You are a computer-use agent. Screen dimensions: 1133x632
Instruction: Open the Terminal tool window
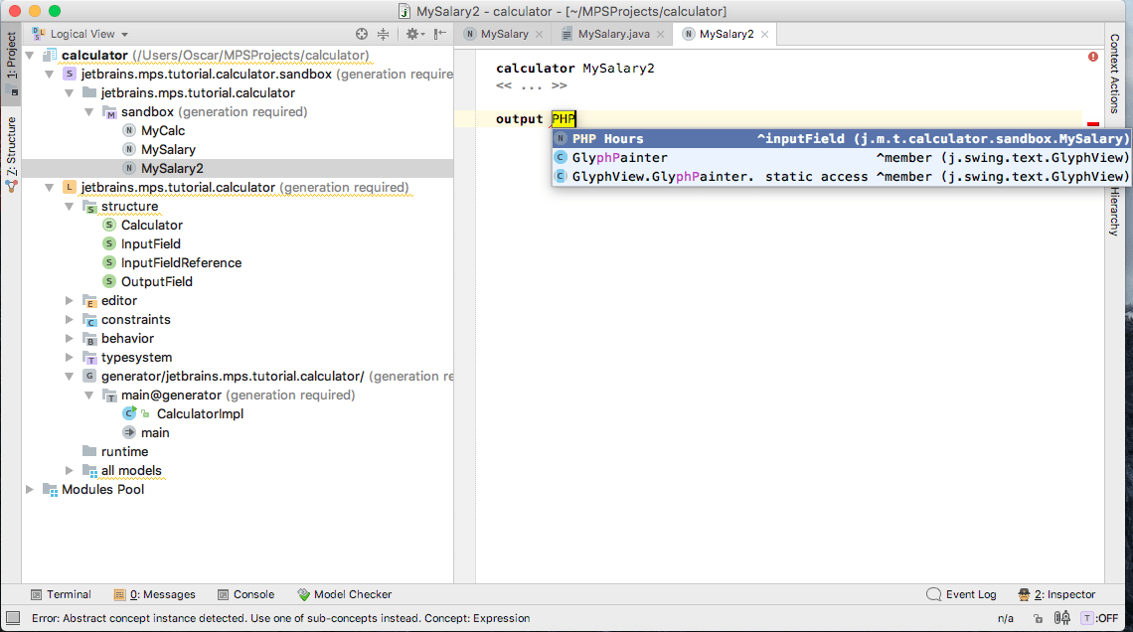coord(62,594)
